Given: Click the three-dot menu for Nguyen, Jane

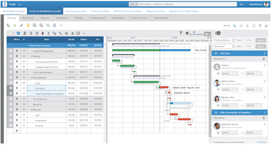Looking at the screenshot, I should coord(265,98).
